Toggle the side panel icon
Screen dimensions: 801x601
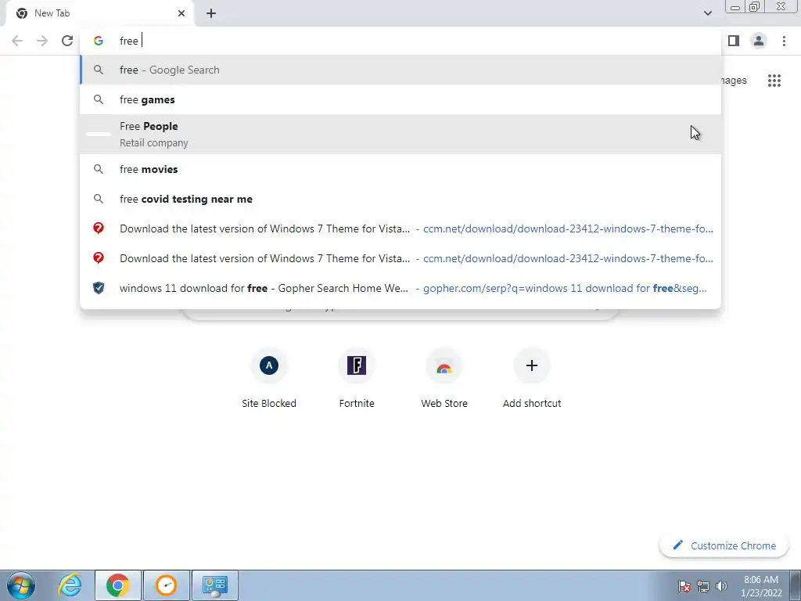pyautogui.click(x=734, y=41)
